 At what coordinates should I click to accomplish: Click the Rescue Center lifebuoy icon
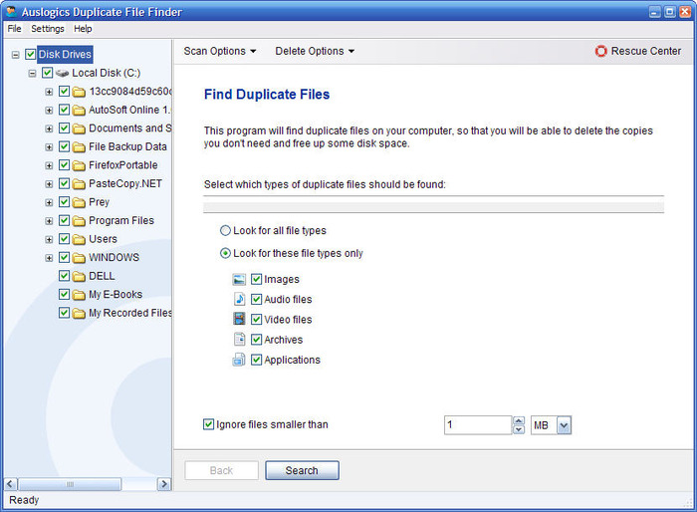[x=601, y=51]
